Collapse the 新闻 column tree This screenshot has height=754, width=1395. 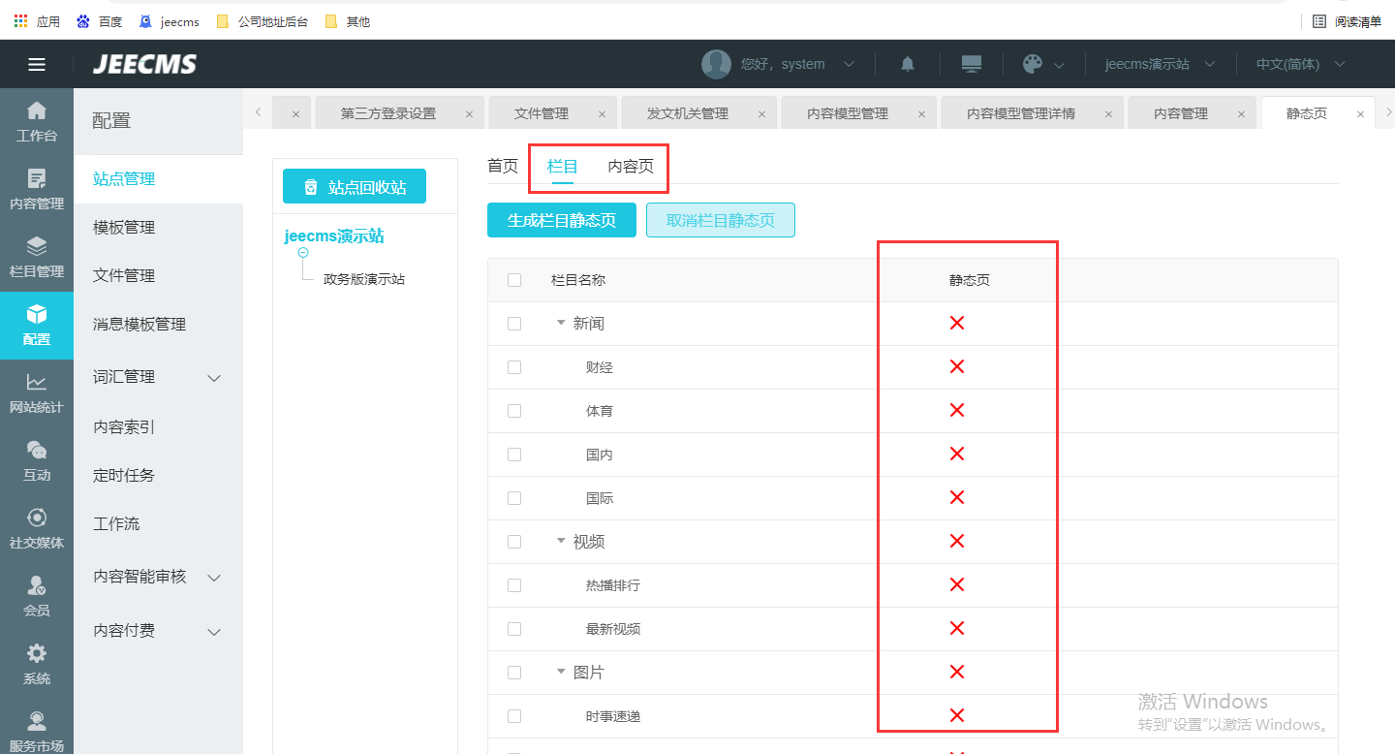click(561, 323)
